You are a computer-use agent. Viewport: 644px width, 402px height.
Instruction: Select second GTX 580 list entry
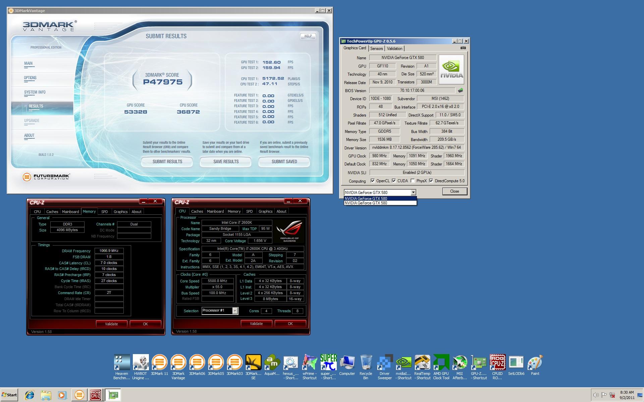(380, 203)
